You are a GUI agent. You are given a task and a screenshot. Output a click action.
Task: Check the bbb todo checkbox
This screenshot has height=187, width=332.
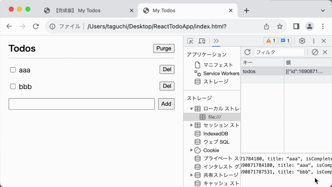click(13, 86)
